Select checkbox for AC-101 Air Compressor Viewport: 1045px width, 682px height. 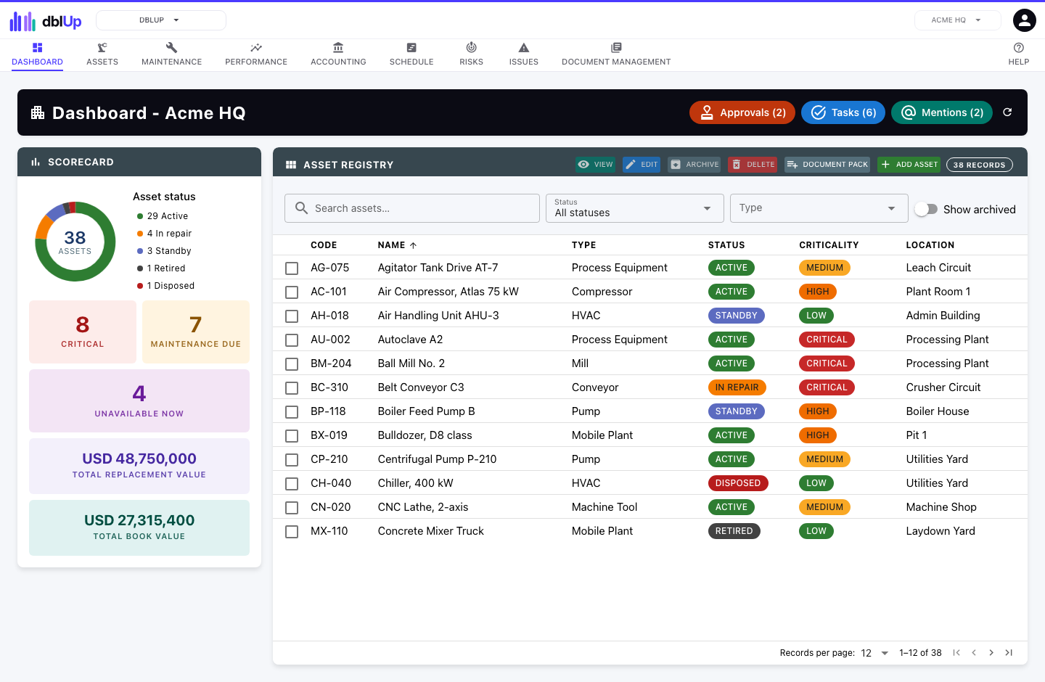292,292
